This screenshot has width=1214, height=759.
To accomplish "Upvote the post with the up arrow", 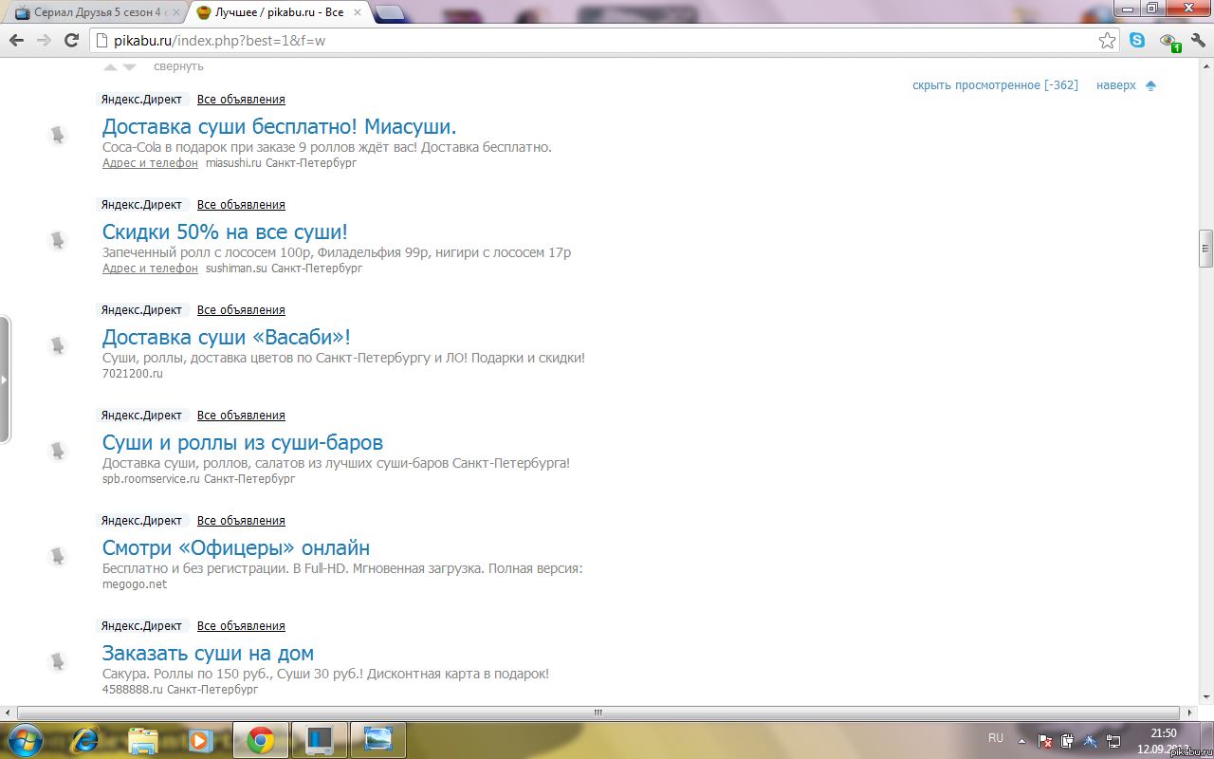I will [110, 67].
